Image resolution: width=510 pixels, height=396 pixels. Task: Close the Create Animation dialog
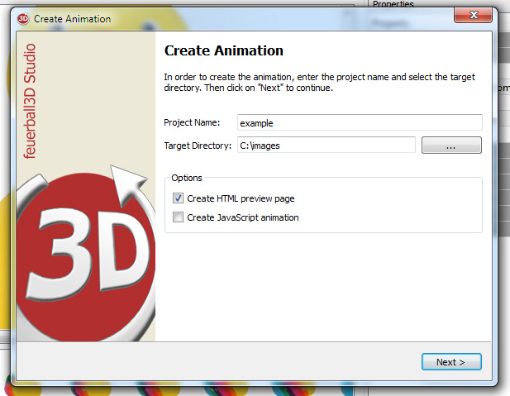coord(473,15)
